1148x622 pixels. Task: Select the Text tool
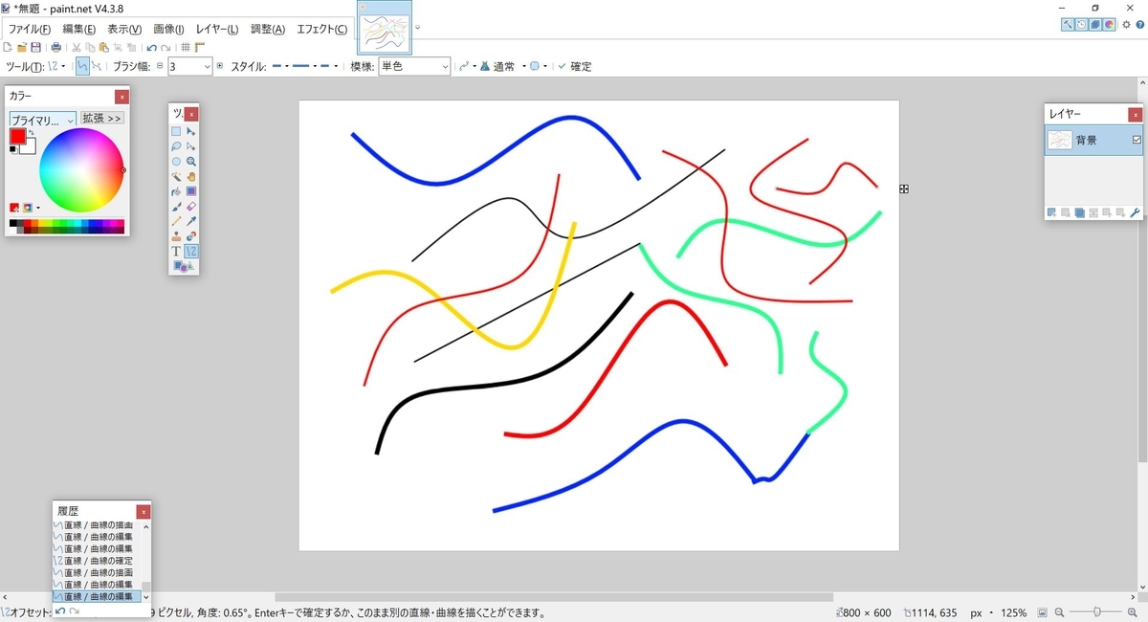[176, 250]
